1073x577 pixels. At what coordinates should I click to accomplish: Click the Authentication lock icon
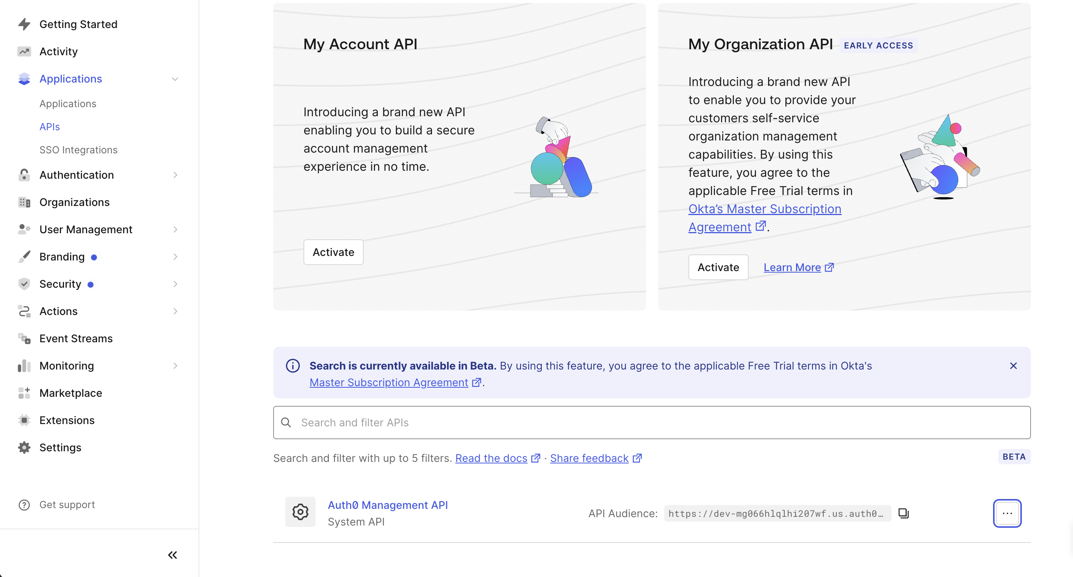24,175
